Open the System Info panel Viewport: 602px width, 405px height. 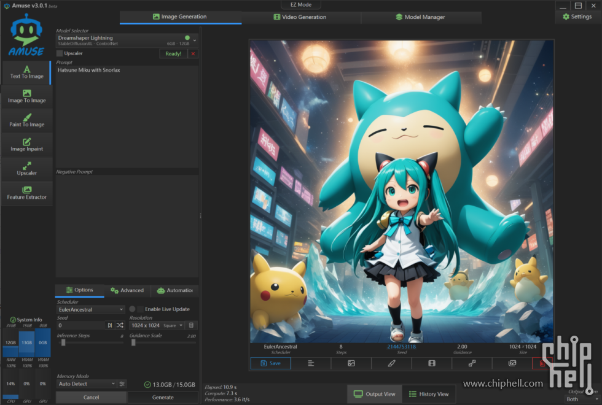click(x=26, y=320)
